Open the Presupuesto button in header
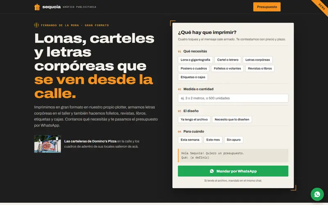The image size is (328, 205). pos(267,7)
